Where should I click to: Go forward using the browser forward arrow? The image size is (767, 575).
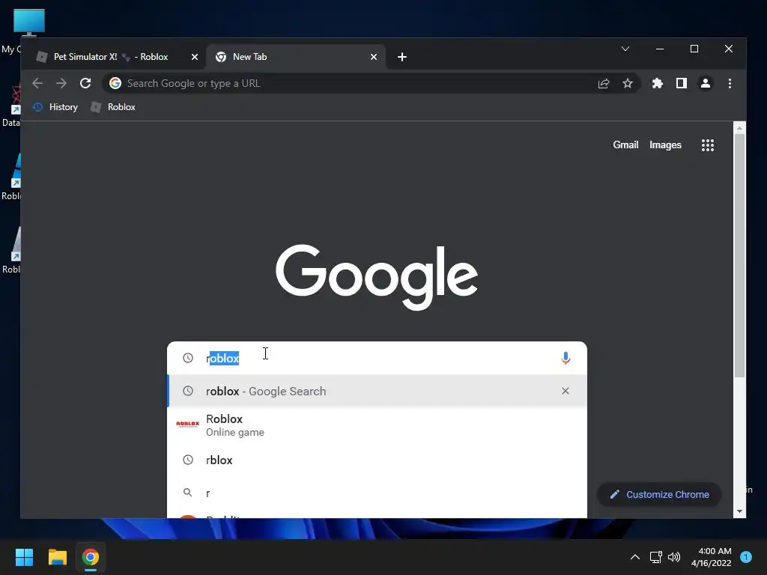[61, 83]
